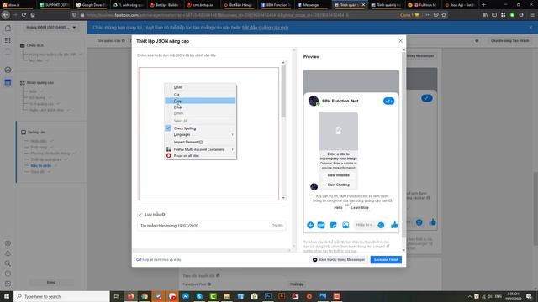Image resolution: width=538 pixels, height=302 pixels.
Task: Edit the template name input field
Action: point(211,226)
